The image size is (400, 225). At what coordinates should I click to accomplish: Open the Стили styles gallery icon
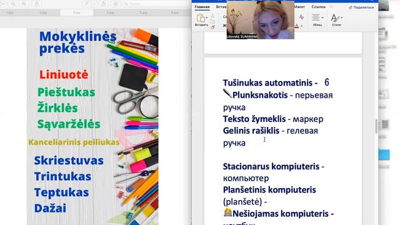click(x=335, y=18)
